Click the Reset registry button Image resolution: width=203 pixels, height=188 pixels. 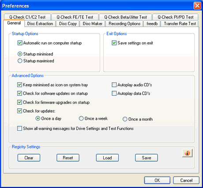pos(68,158)
